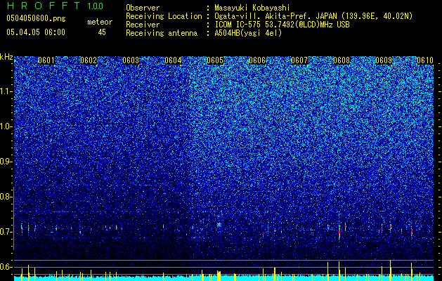Click the 0608 time marker
This screenshot has width=442, height=281.
coord(342,60)
